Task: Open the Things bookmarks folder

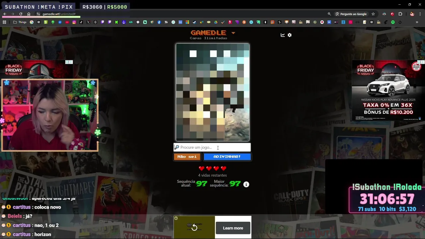Action: pyautogui.click(x=20, y=22)
